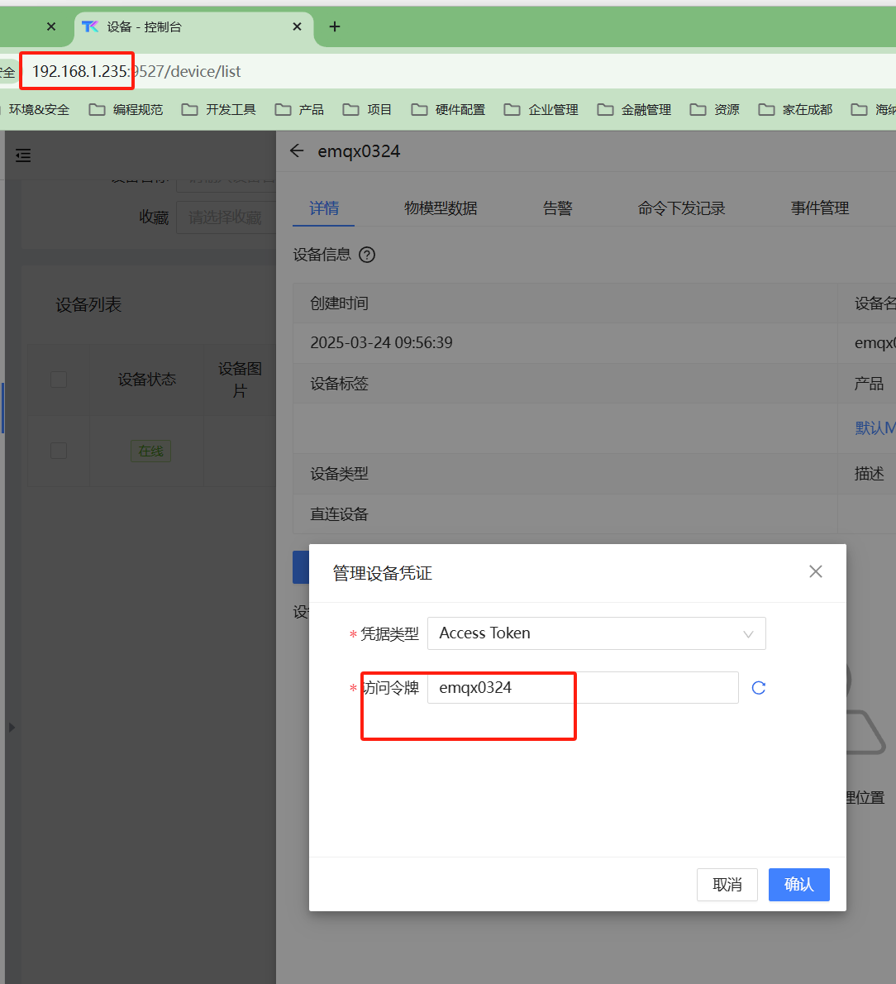The image size is (896, 984).
Task: Click the 访问令牌 input field
Action: click(582, 688)
